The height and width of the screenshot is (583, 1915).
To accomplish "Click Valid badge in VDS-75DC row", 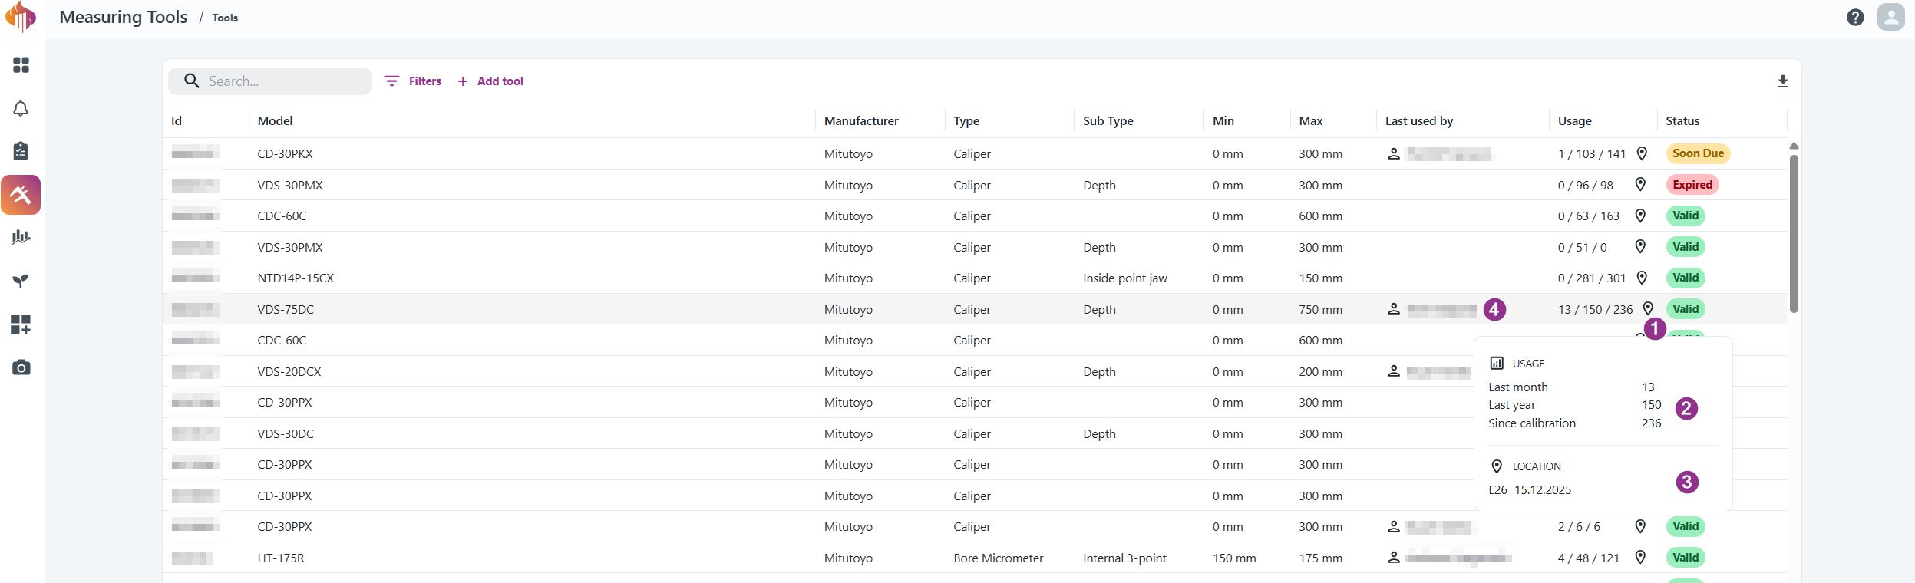I will click(x=1686, y=308).
